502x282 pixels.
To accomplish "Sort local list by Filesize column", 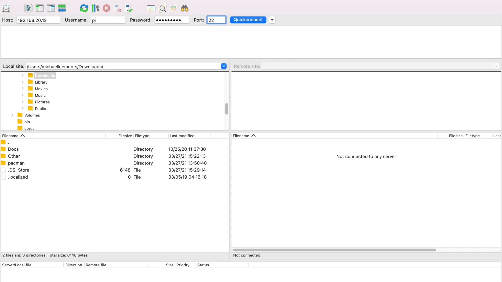I will point(125,136).
